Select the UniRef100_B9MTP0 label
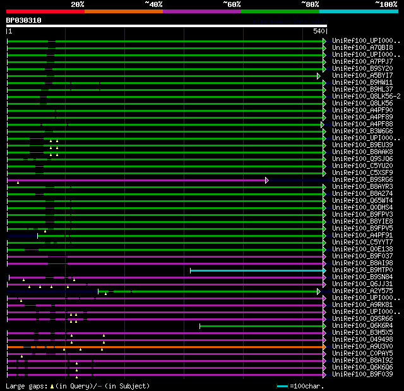 pyautogui.click(x=362, y=270)
